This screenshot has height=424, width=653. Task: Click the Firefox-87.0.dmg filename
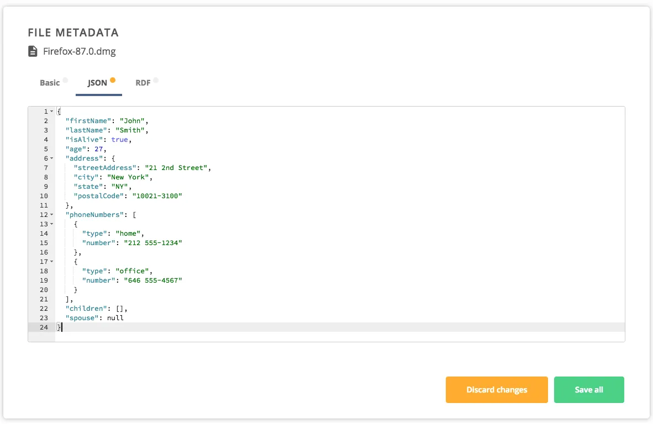click(80, 51)
